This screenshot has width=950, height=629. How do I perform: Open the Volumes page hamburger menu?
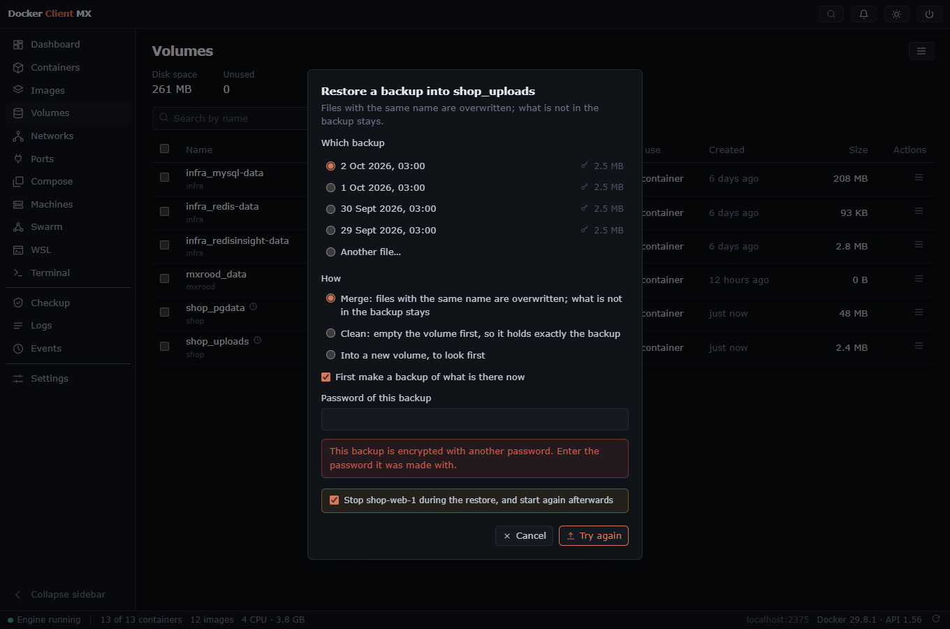pos(921,51)
